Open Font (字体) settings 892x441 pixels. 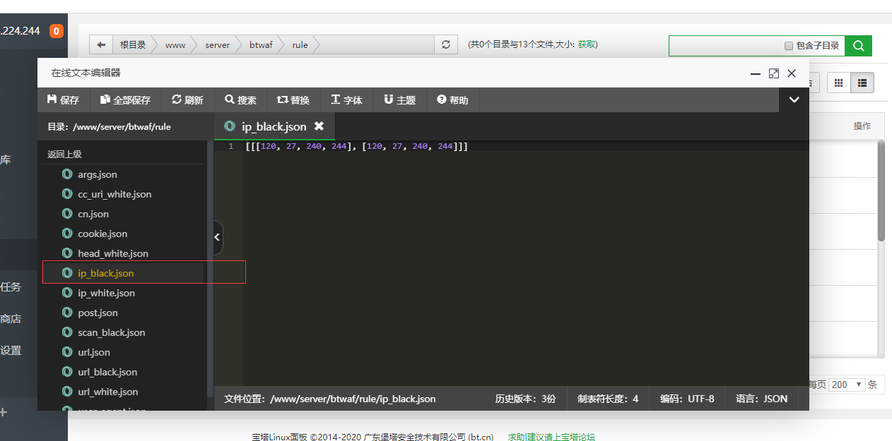coord(346,100)
